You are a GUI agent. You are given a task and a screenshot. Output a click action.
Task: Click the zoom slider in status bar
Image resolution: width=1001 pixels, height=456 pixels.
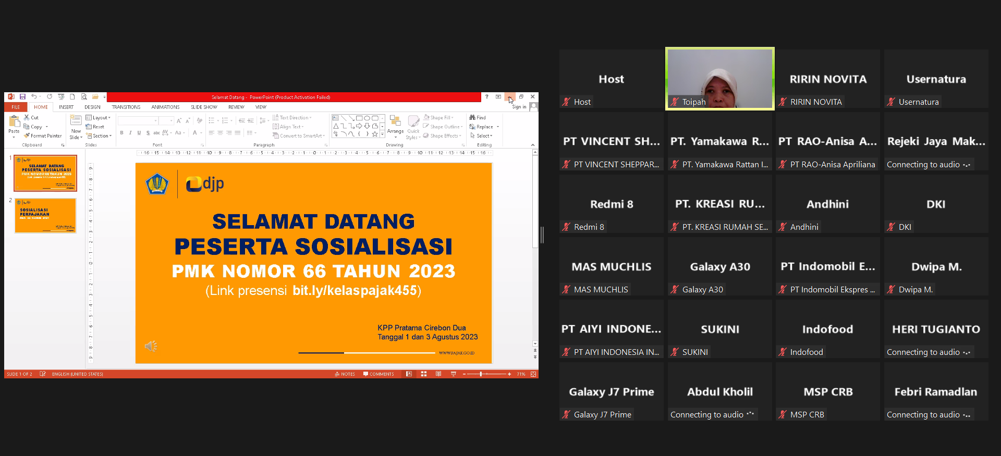[x=481, y=374]
